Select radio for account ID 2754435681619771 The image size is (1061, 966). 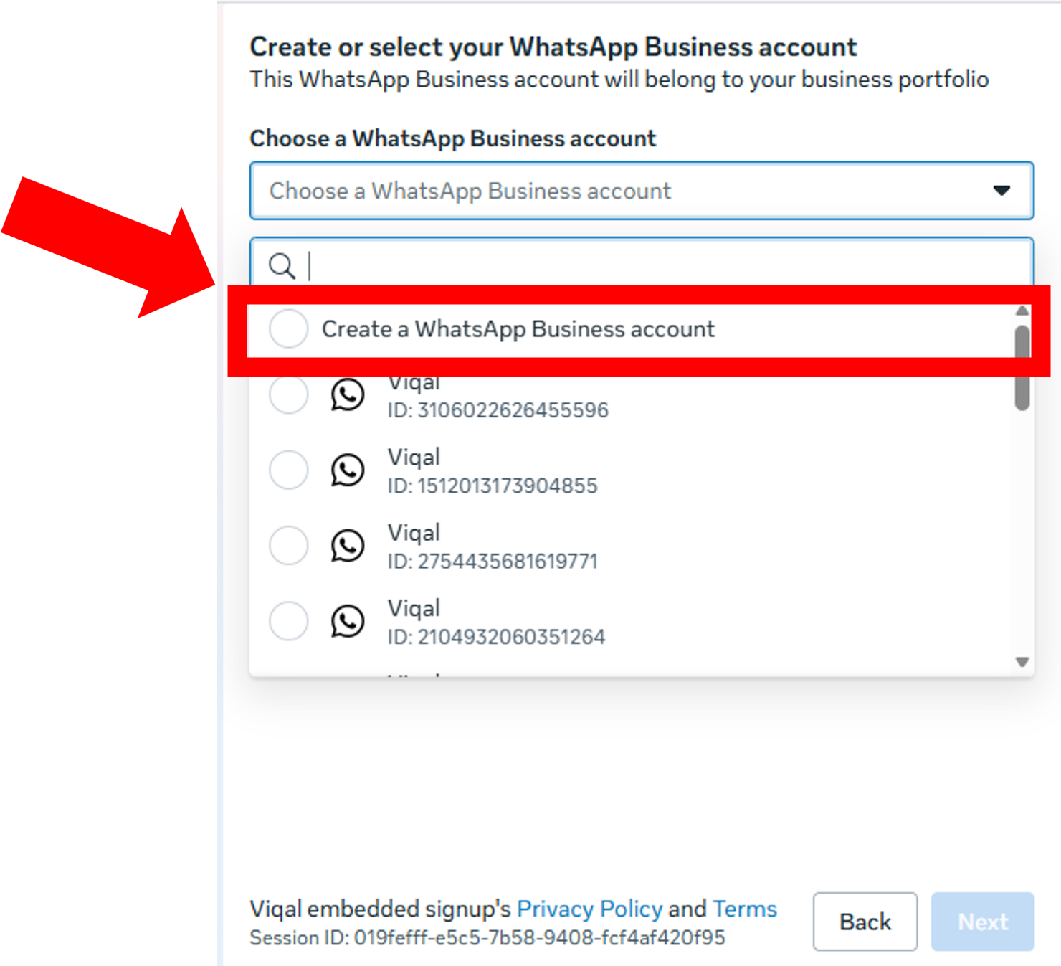point(289,546)
